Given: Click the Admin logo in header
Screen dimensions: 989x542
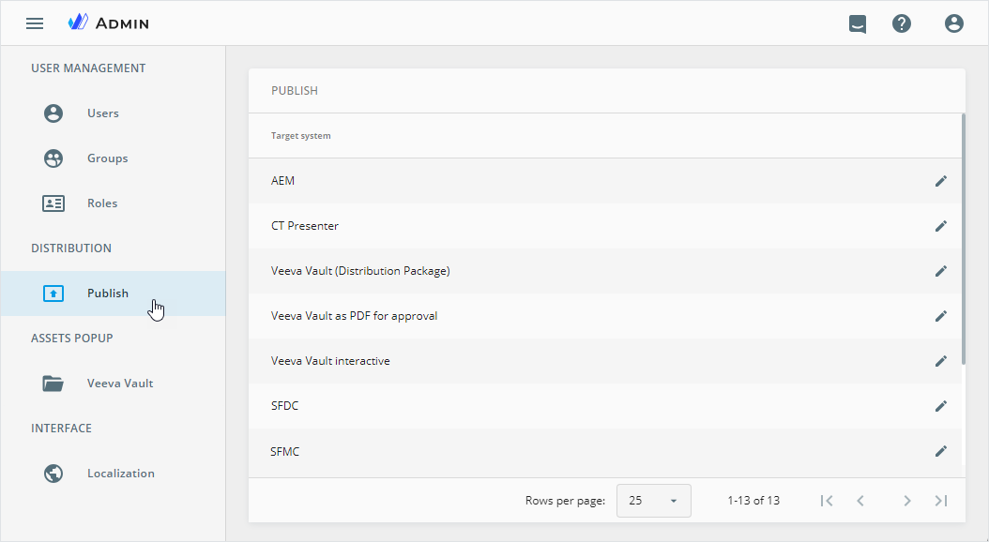Looking at the screenshot, I should [x=109, y=23].
